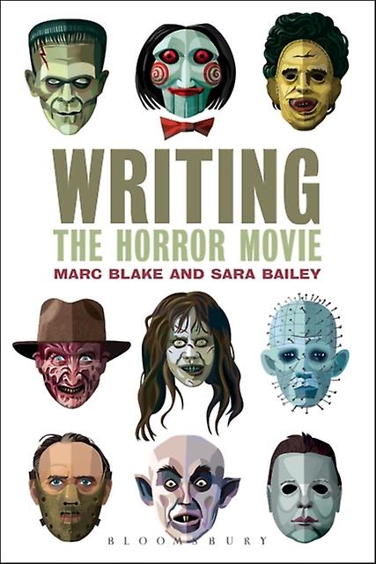Select the bald vampire with pointed ears

click(187, 486)
